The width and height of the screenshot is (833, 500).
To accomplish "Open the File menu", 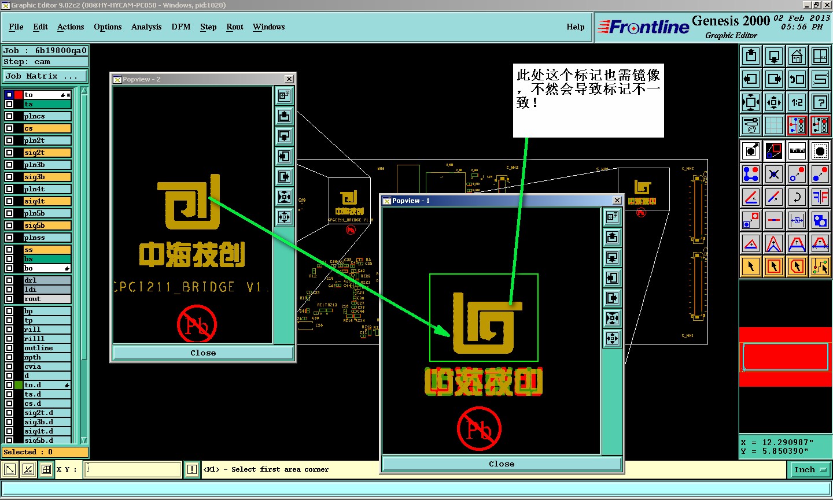I will [16, 27].
